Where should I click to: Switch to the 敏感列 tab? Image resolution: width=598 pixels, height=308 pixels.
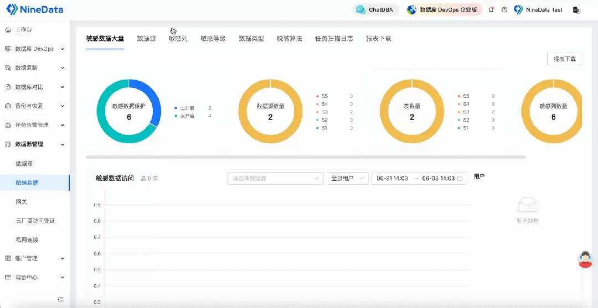point(178,39)
